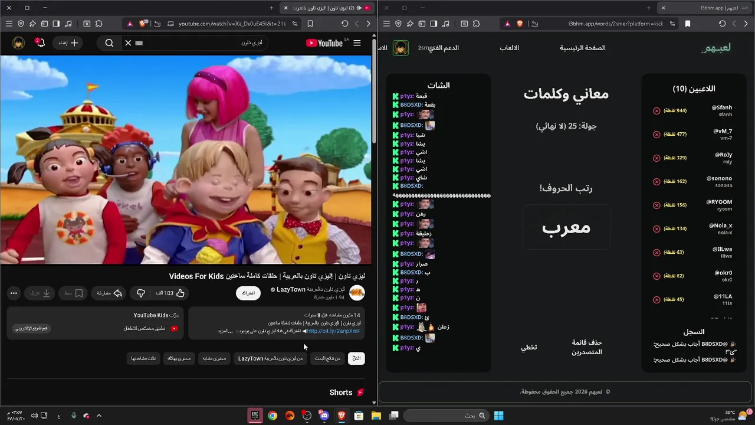This screenshot has width=755, height=425.
Task: Select the محتوى يهمّك filter chip
Action: coord(179,358)
